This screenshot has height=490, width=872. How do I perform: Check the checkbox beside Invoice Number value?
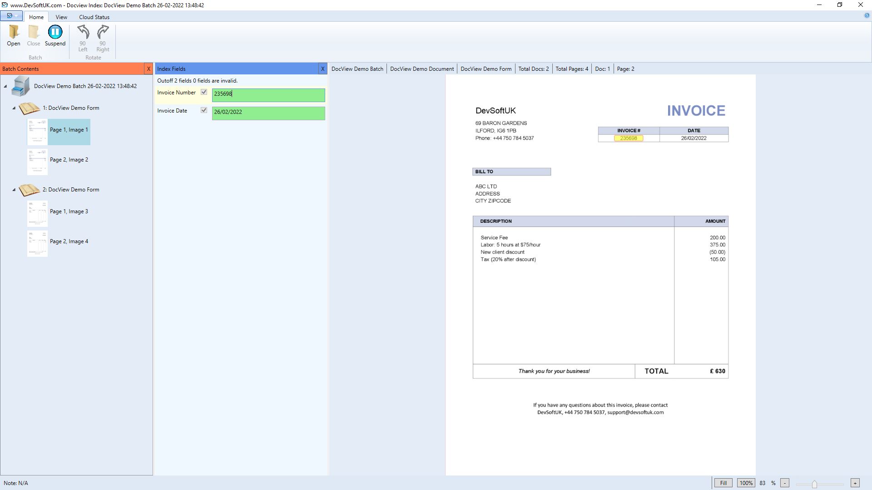[204, 92]
